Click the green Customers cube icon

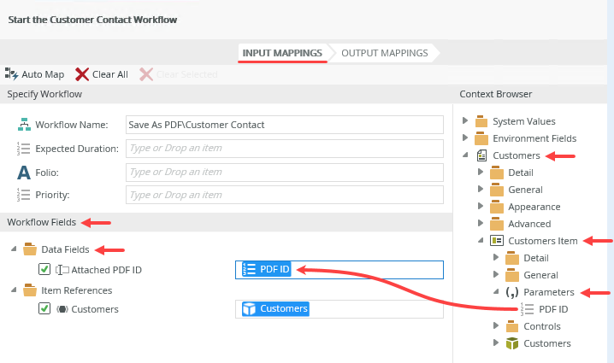tap(512, 343)
